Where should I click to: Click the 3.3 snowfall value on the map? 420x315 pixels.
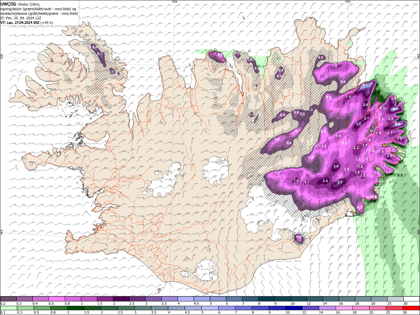coord(340,181)
